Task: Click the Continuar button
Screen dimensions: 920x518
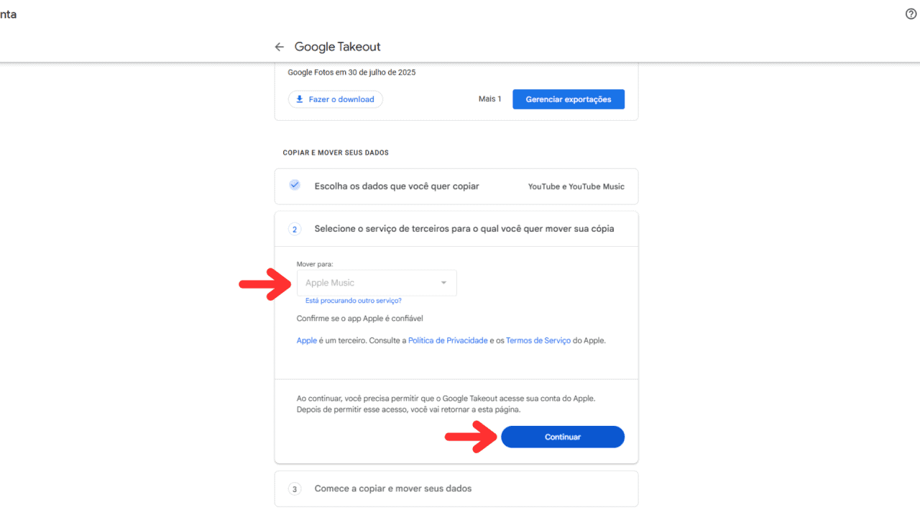Action: pos(563,437)
